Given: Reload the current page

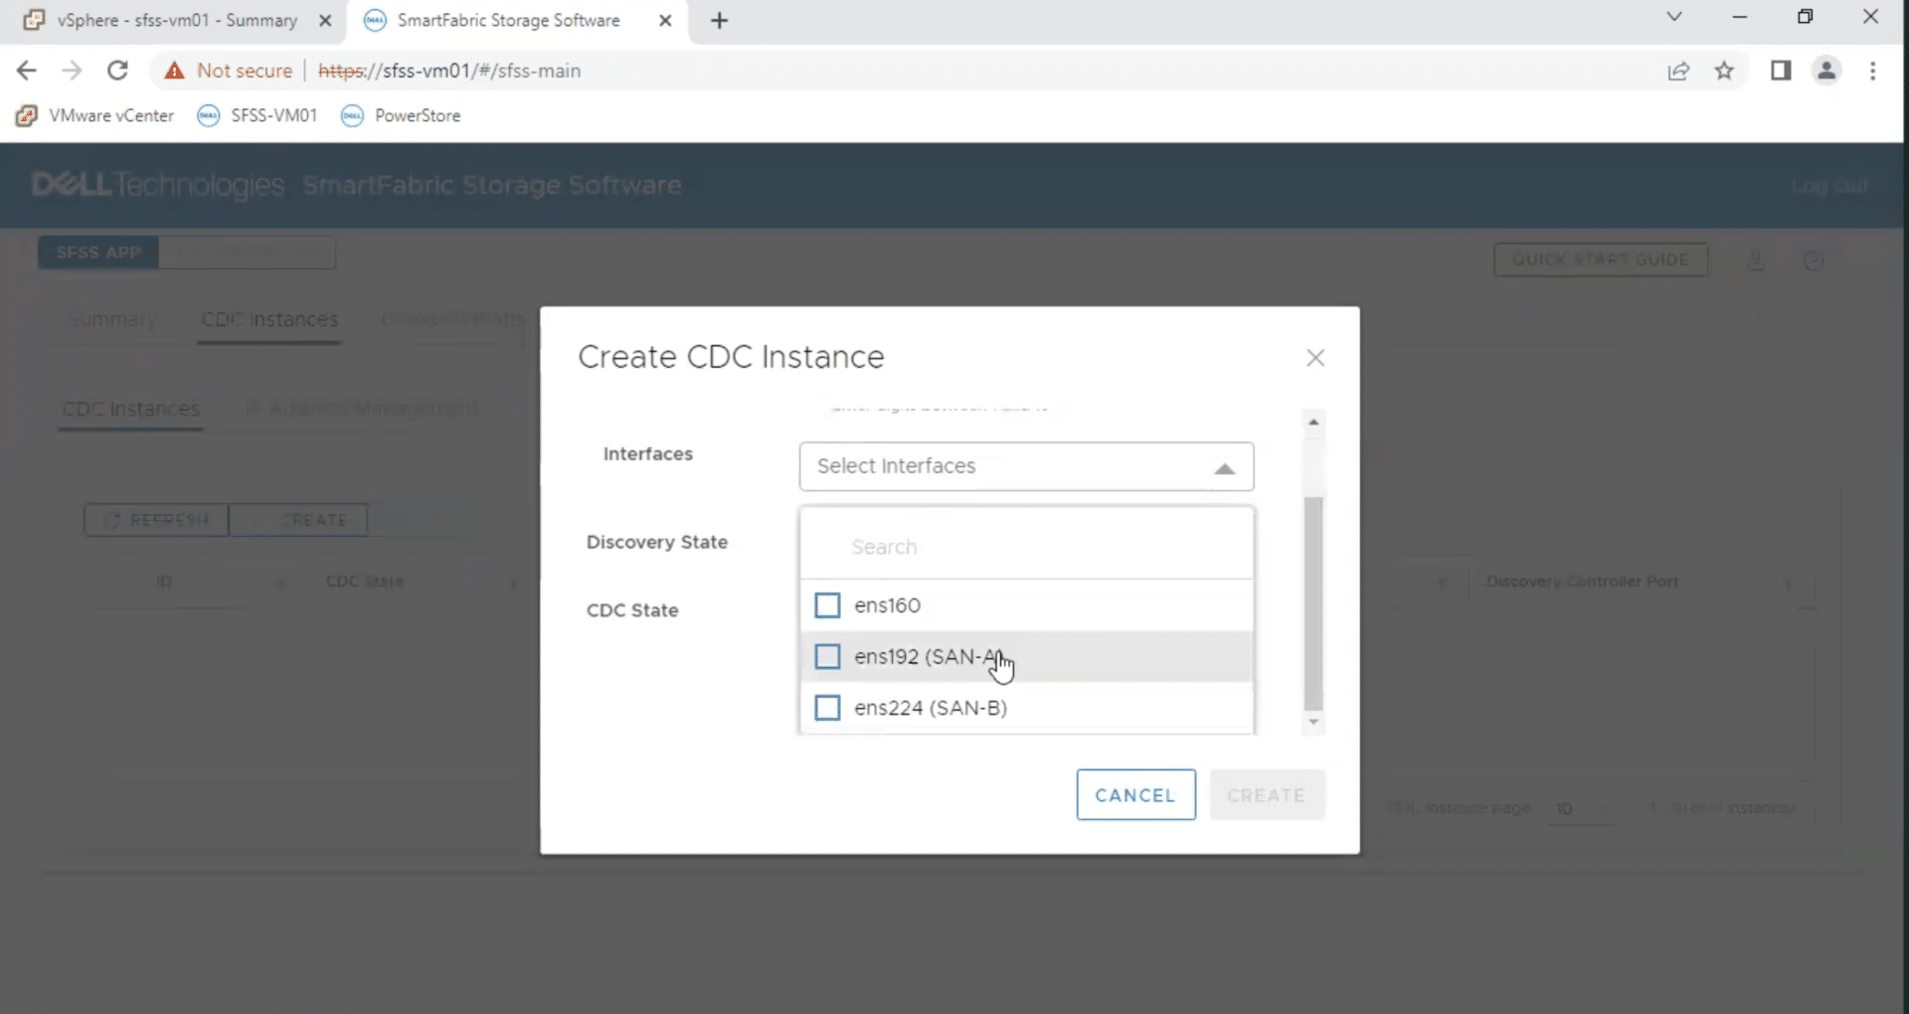Looking at the screenshot, I should tap(117, 71).
